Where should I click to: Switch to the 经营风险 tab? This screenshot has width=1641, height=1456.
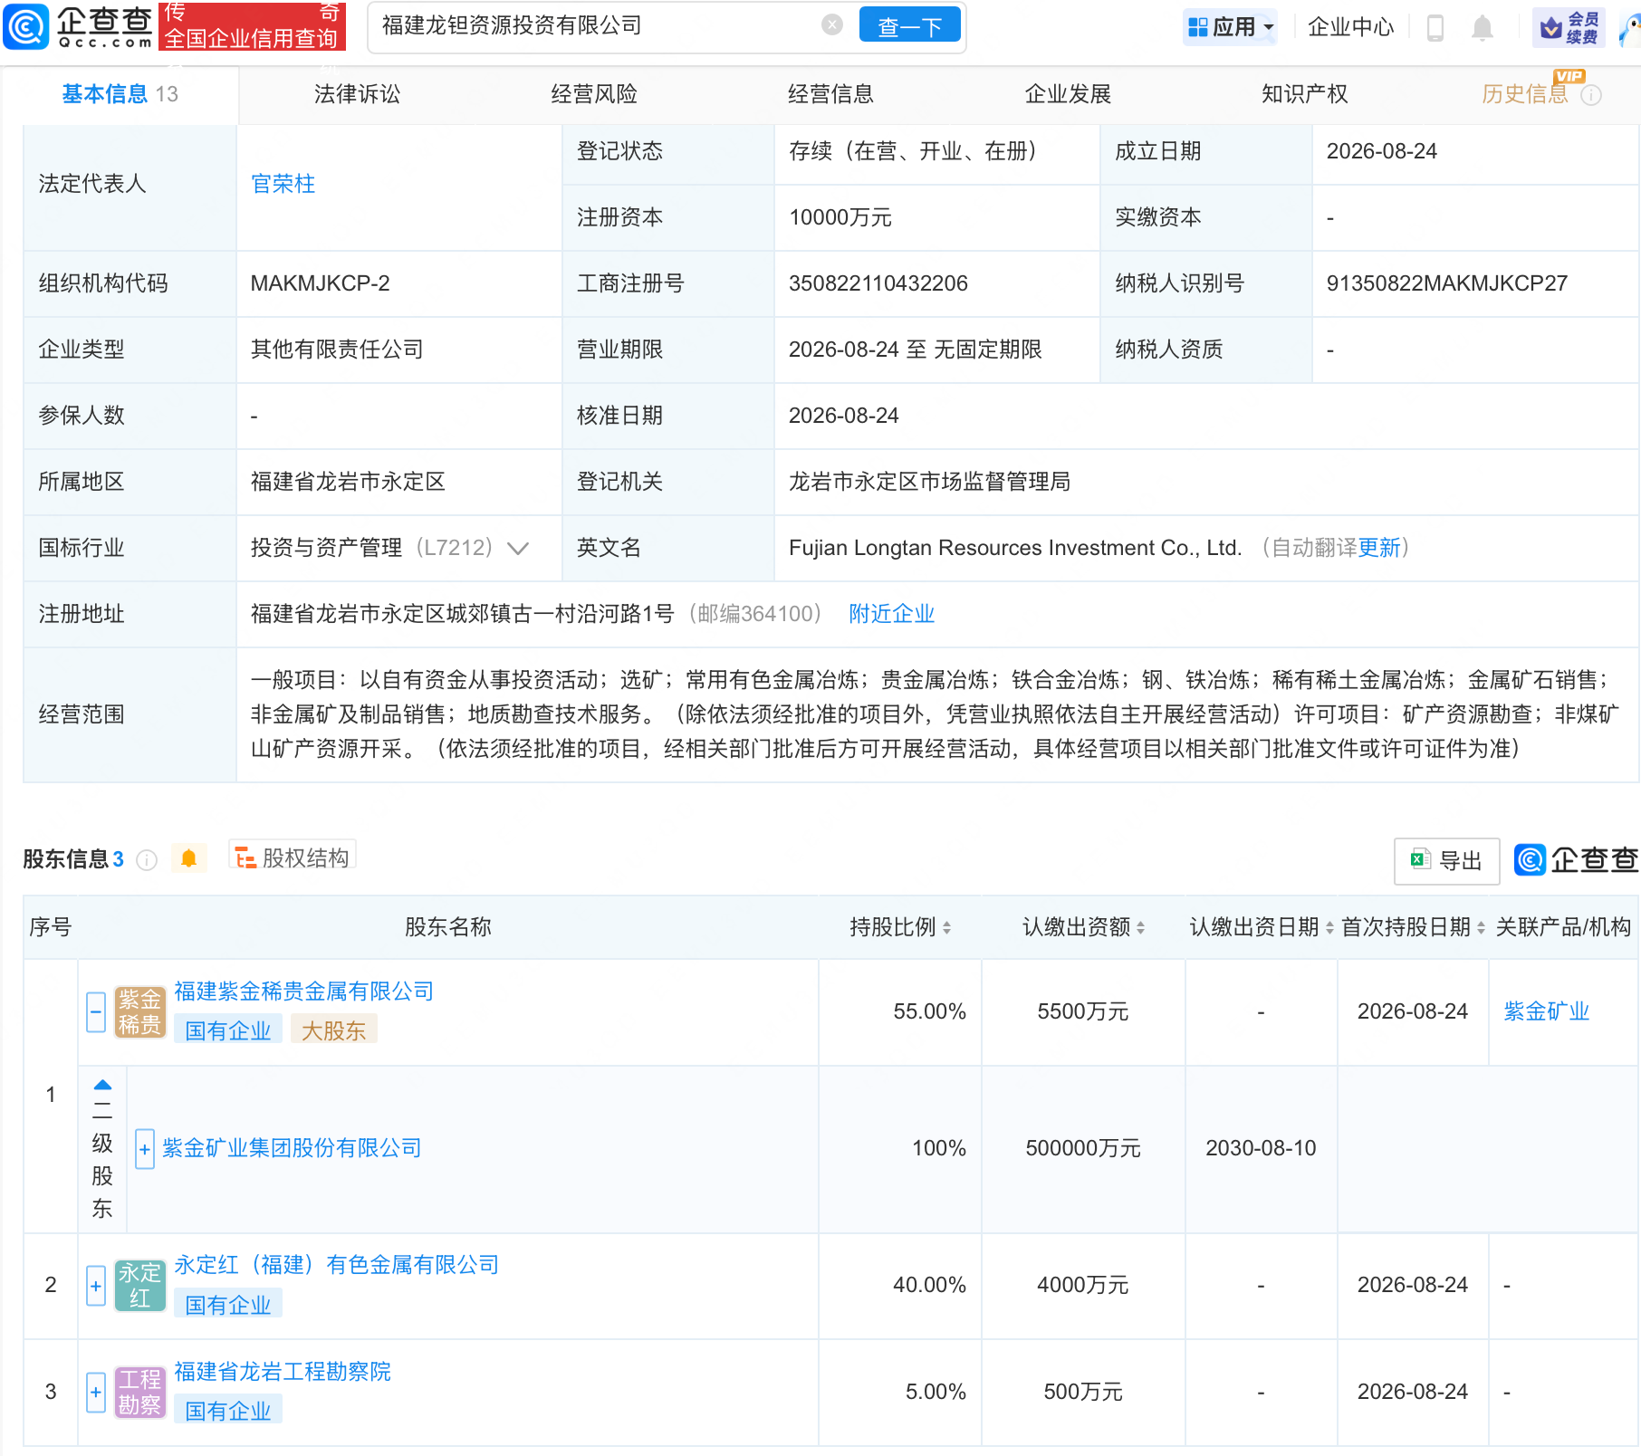[594, 94]
